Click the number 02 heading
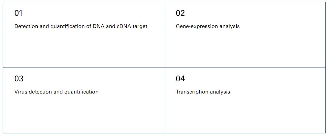Viewport: 330px width, 137px height. pos(180,13)
